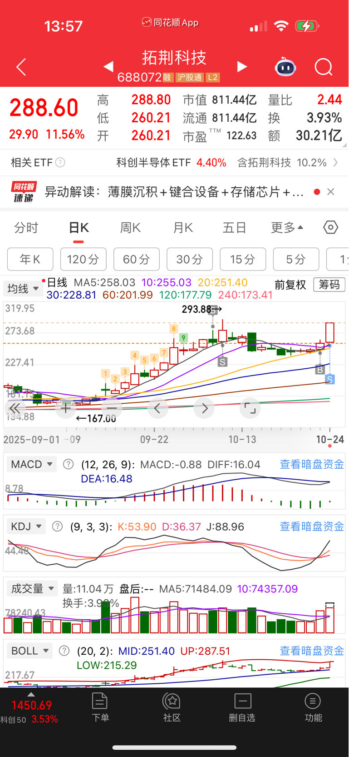Expand chart to fullscreen icon
The width and height of the screenshot is (349, 757).
[250, 408]
